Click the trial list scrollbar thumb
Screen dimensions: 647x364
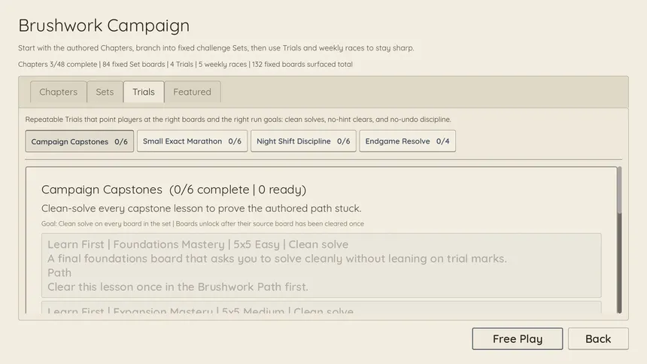[x=619, y=190]
